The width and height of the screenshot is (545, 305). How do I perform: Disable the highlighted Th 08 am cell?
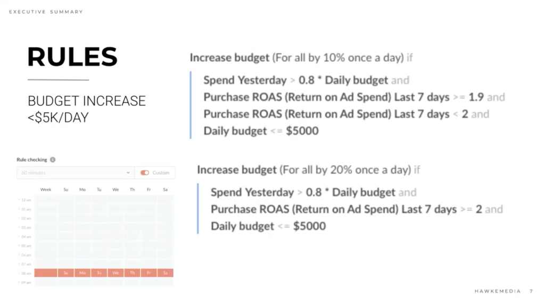click(132, 273)
